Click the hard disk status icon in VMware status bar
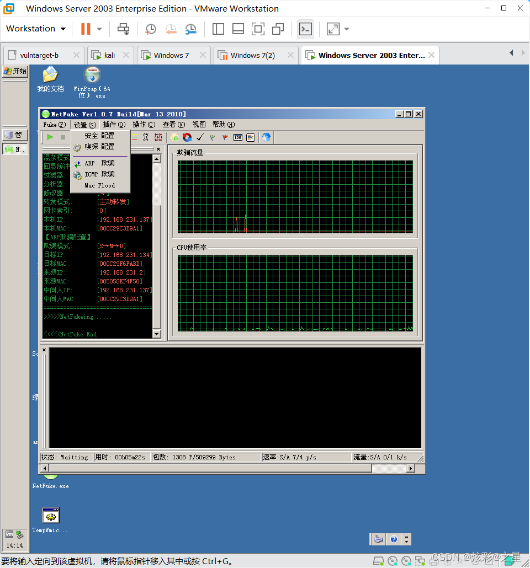Viewport: 530px width, 568px height. pyautogui.click(x=378, y=561)
